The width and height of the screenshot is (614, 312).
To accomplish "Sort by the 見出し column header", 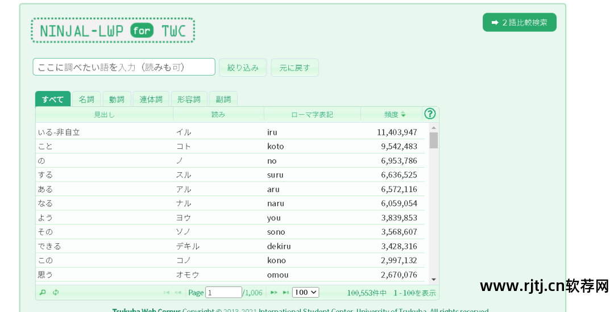I will 104,115.
